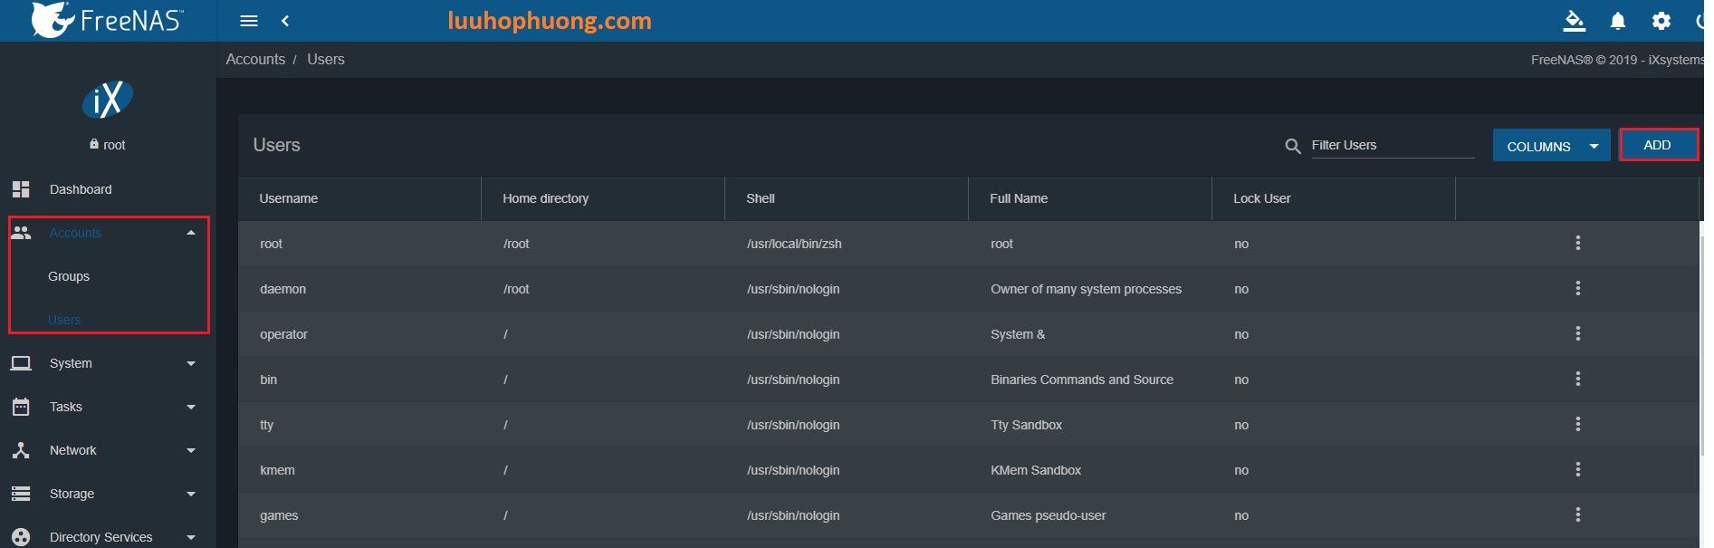Collapse sidebar with back chevron icon

coord(285,21)
